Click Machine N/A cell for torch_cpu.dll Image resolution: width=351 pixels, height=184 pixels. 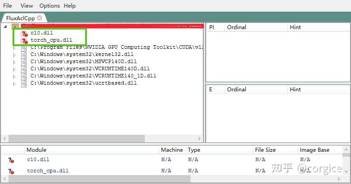pyautogui.click(x=166, y=171)
